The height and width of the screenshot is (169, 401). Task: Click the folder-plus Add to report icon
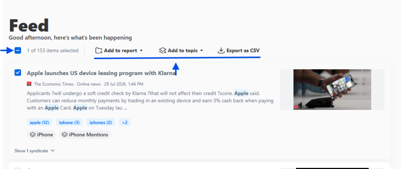coord(99,50)
